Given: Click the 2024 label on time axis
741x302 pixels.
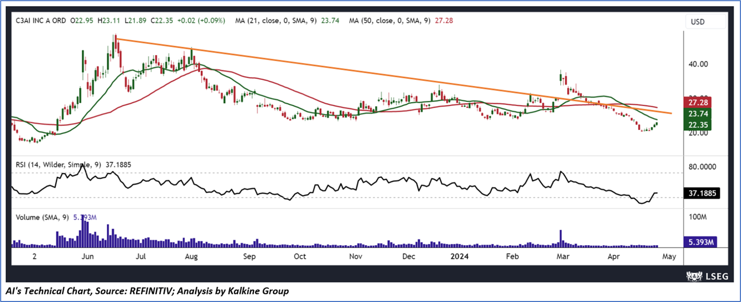Looking at the screenshot, I should point(460,256).
